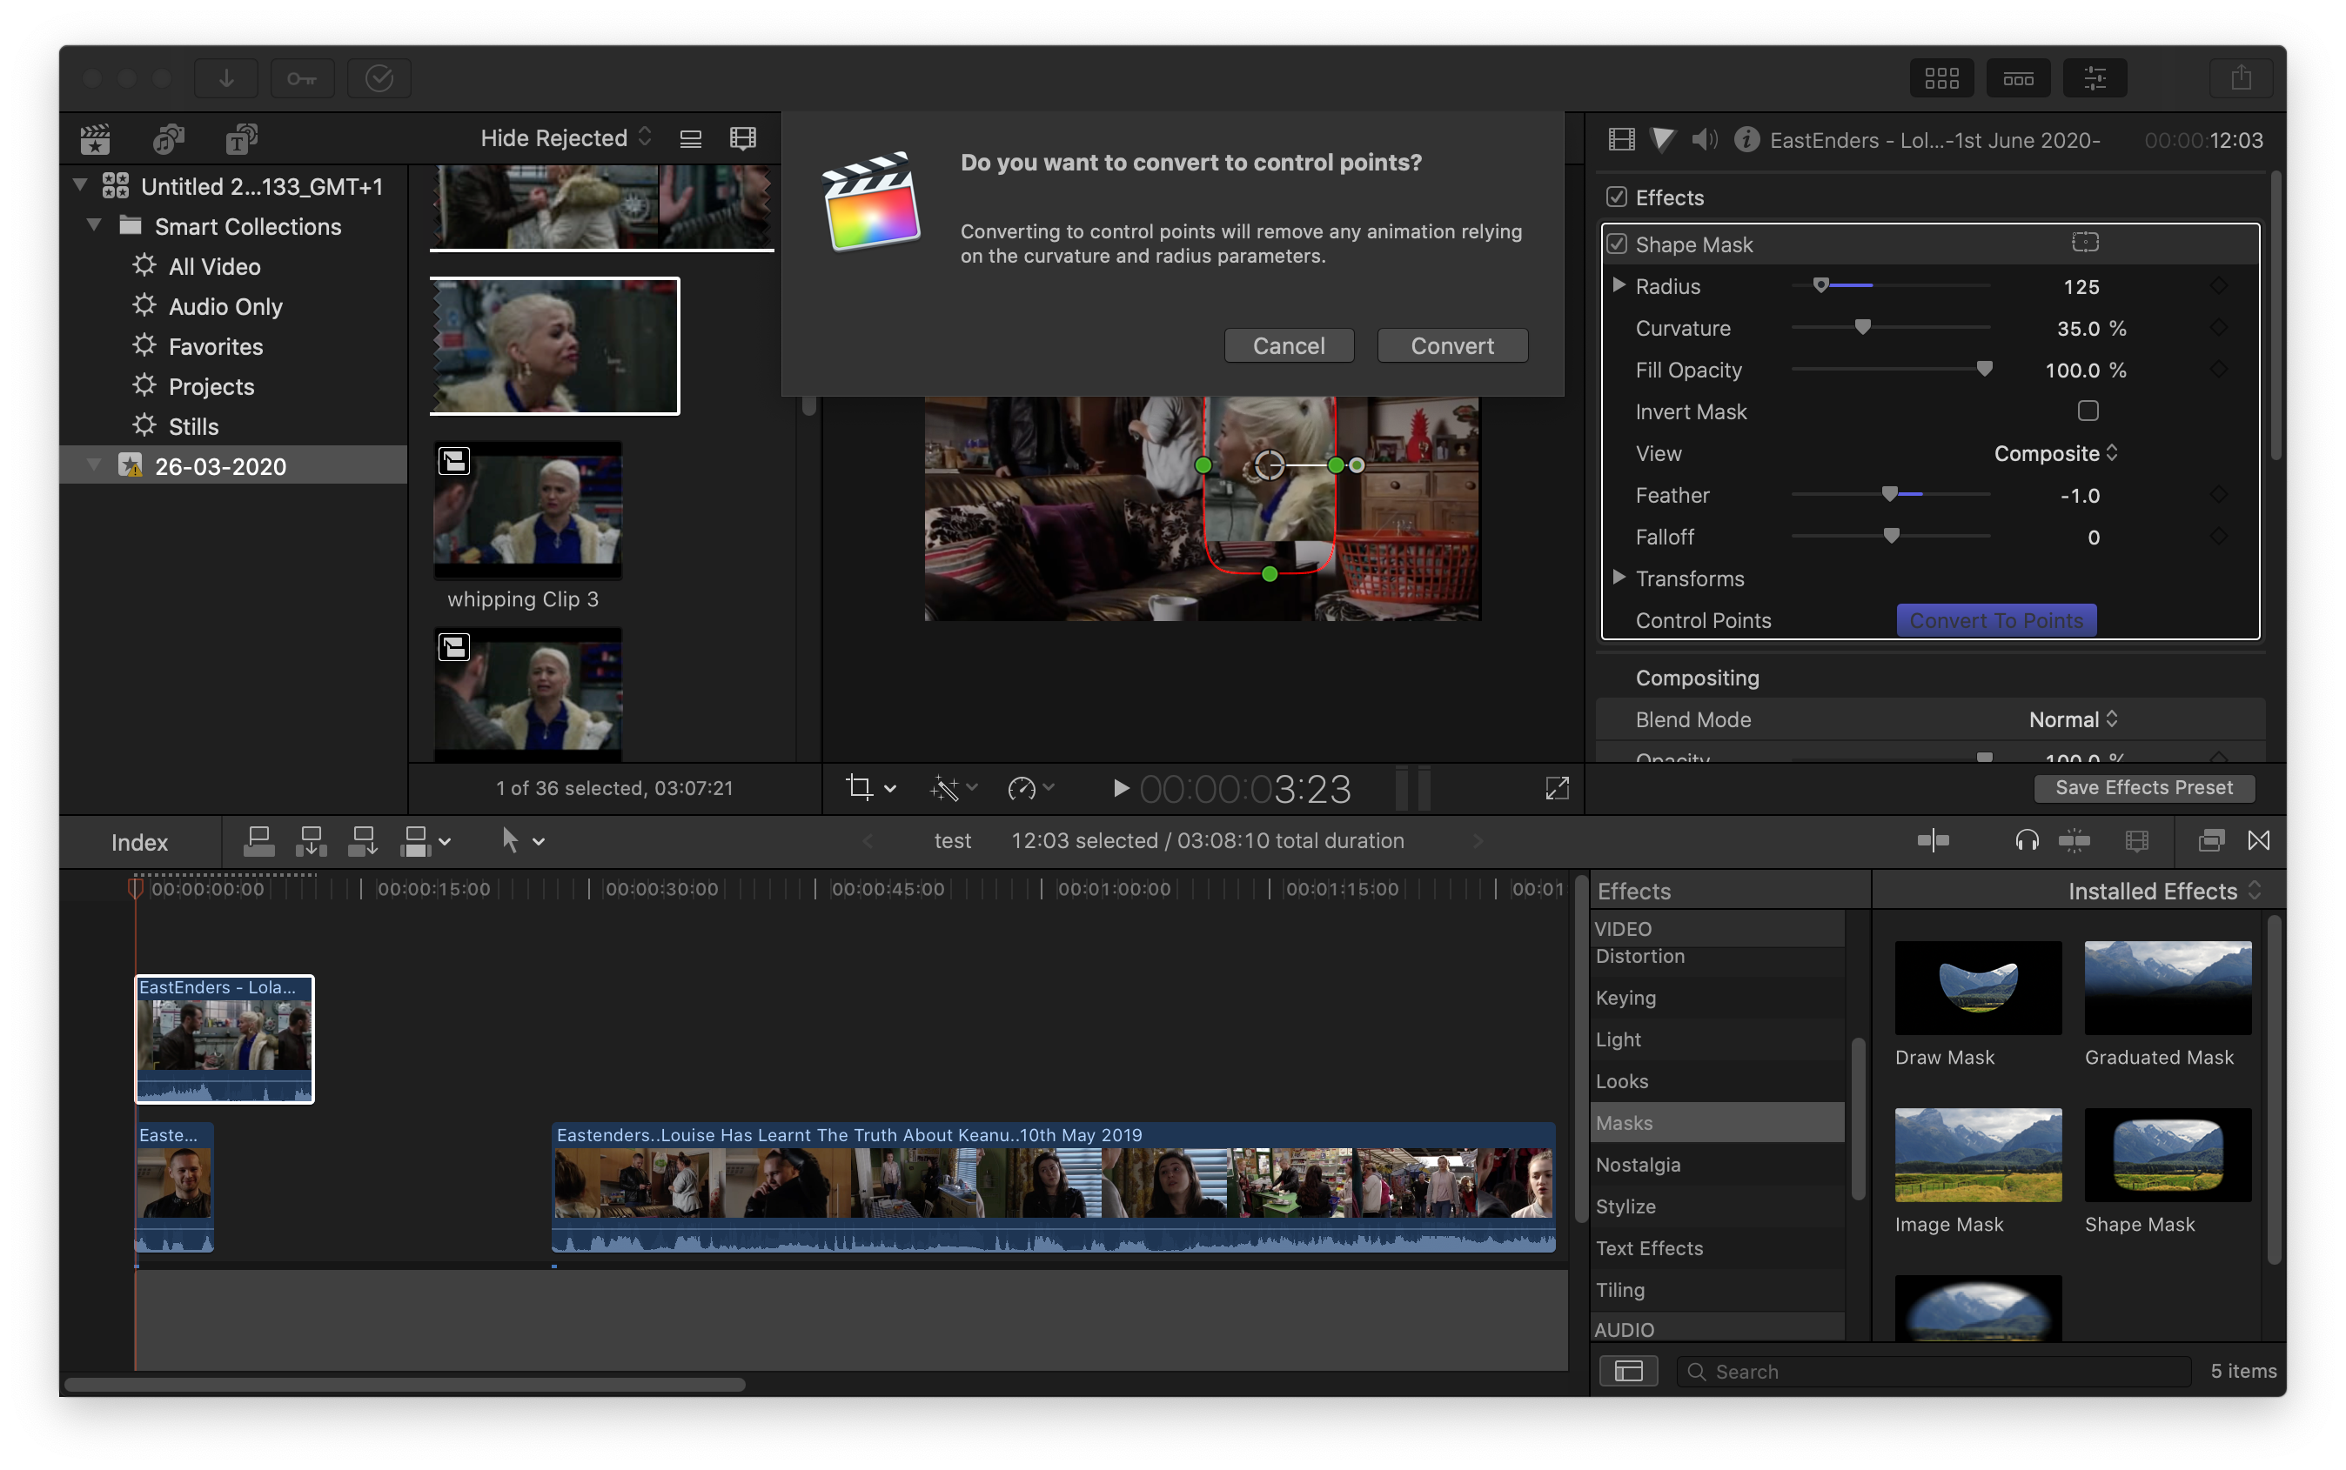2346x1470 pixels.
Task: Disable the Shape Mask effect checkbox
Action: (1617, 244)
